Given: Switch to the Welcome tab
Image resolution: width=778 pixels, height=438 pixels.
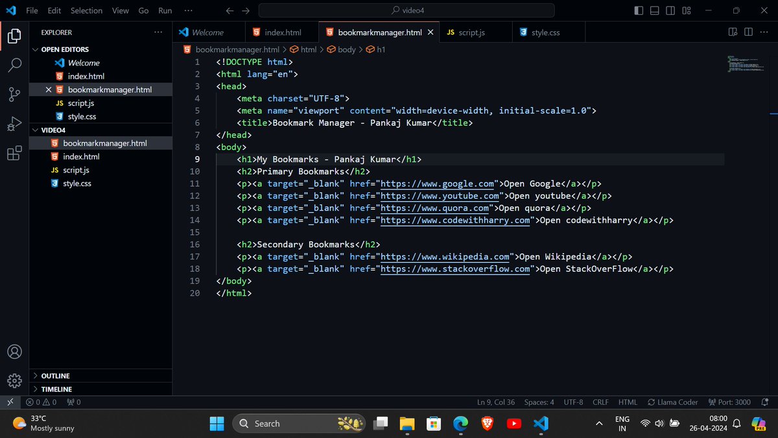Looking at the screenshot, I should (209, 32).
